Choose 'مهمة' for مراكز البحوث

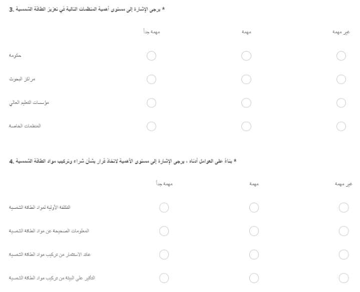(246, 78)
